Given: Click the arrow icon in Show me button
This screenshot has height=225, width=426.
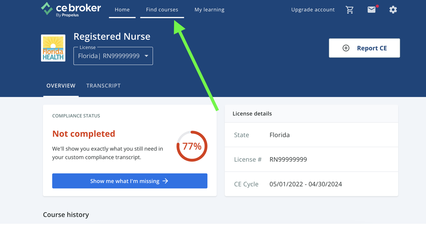Looking at the screenshot, I should tap(165, 181).
